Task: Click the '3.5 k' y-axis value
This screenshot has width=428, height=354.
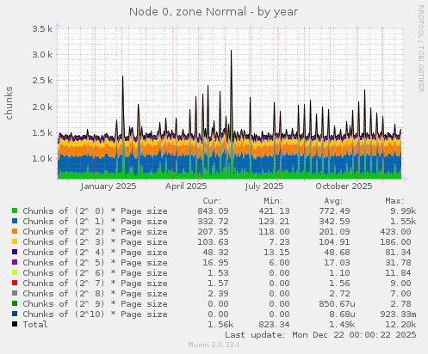Action: point(42,28)
